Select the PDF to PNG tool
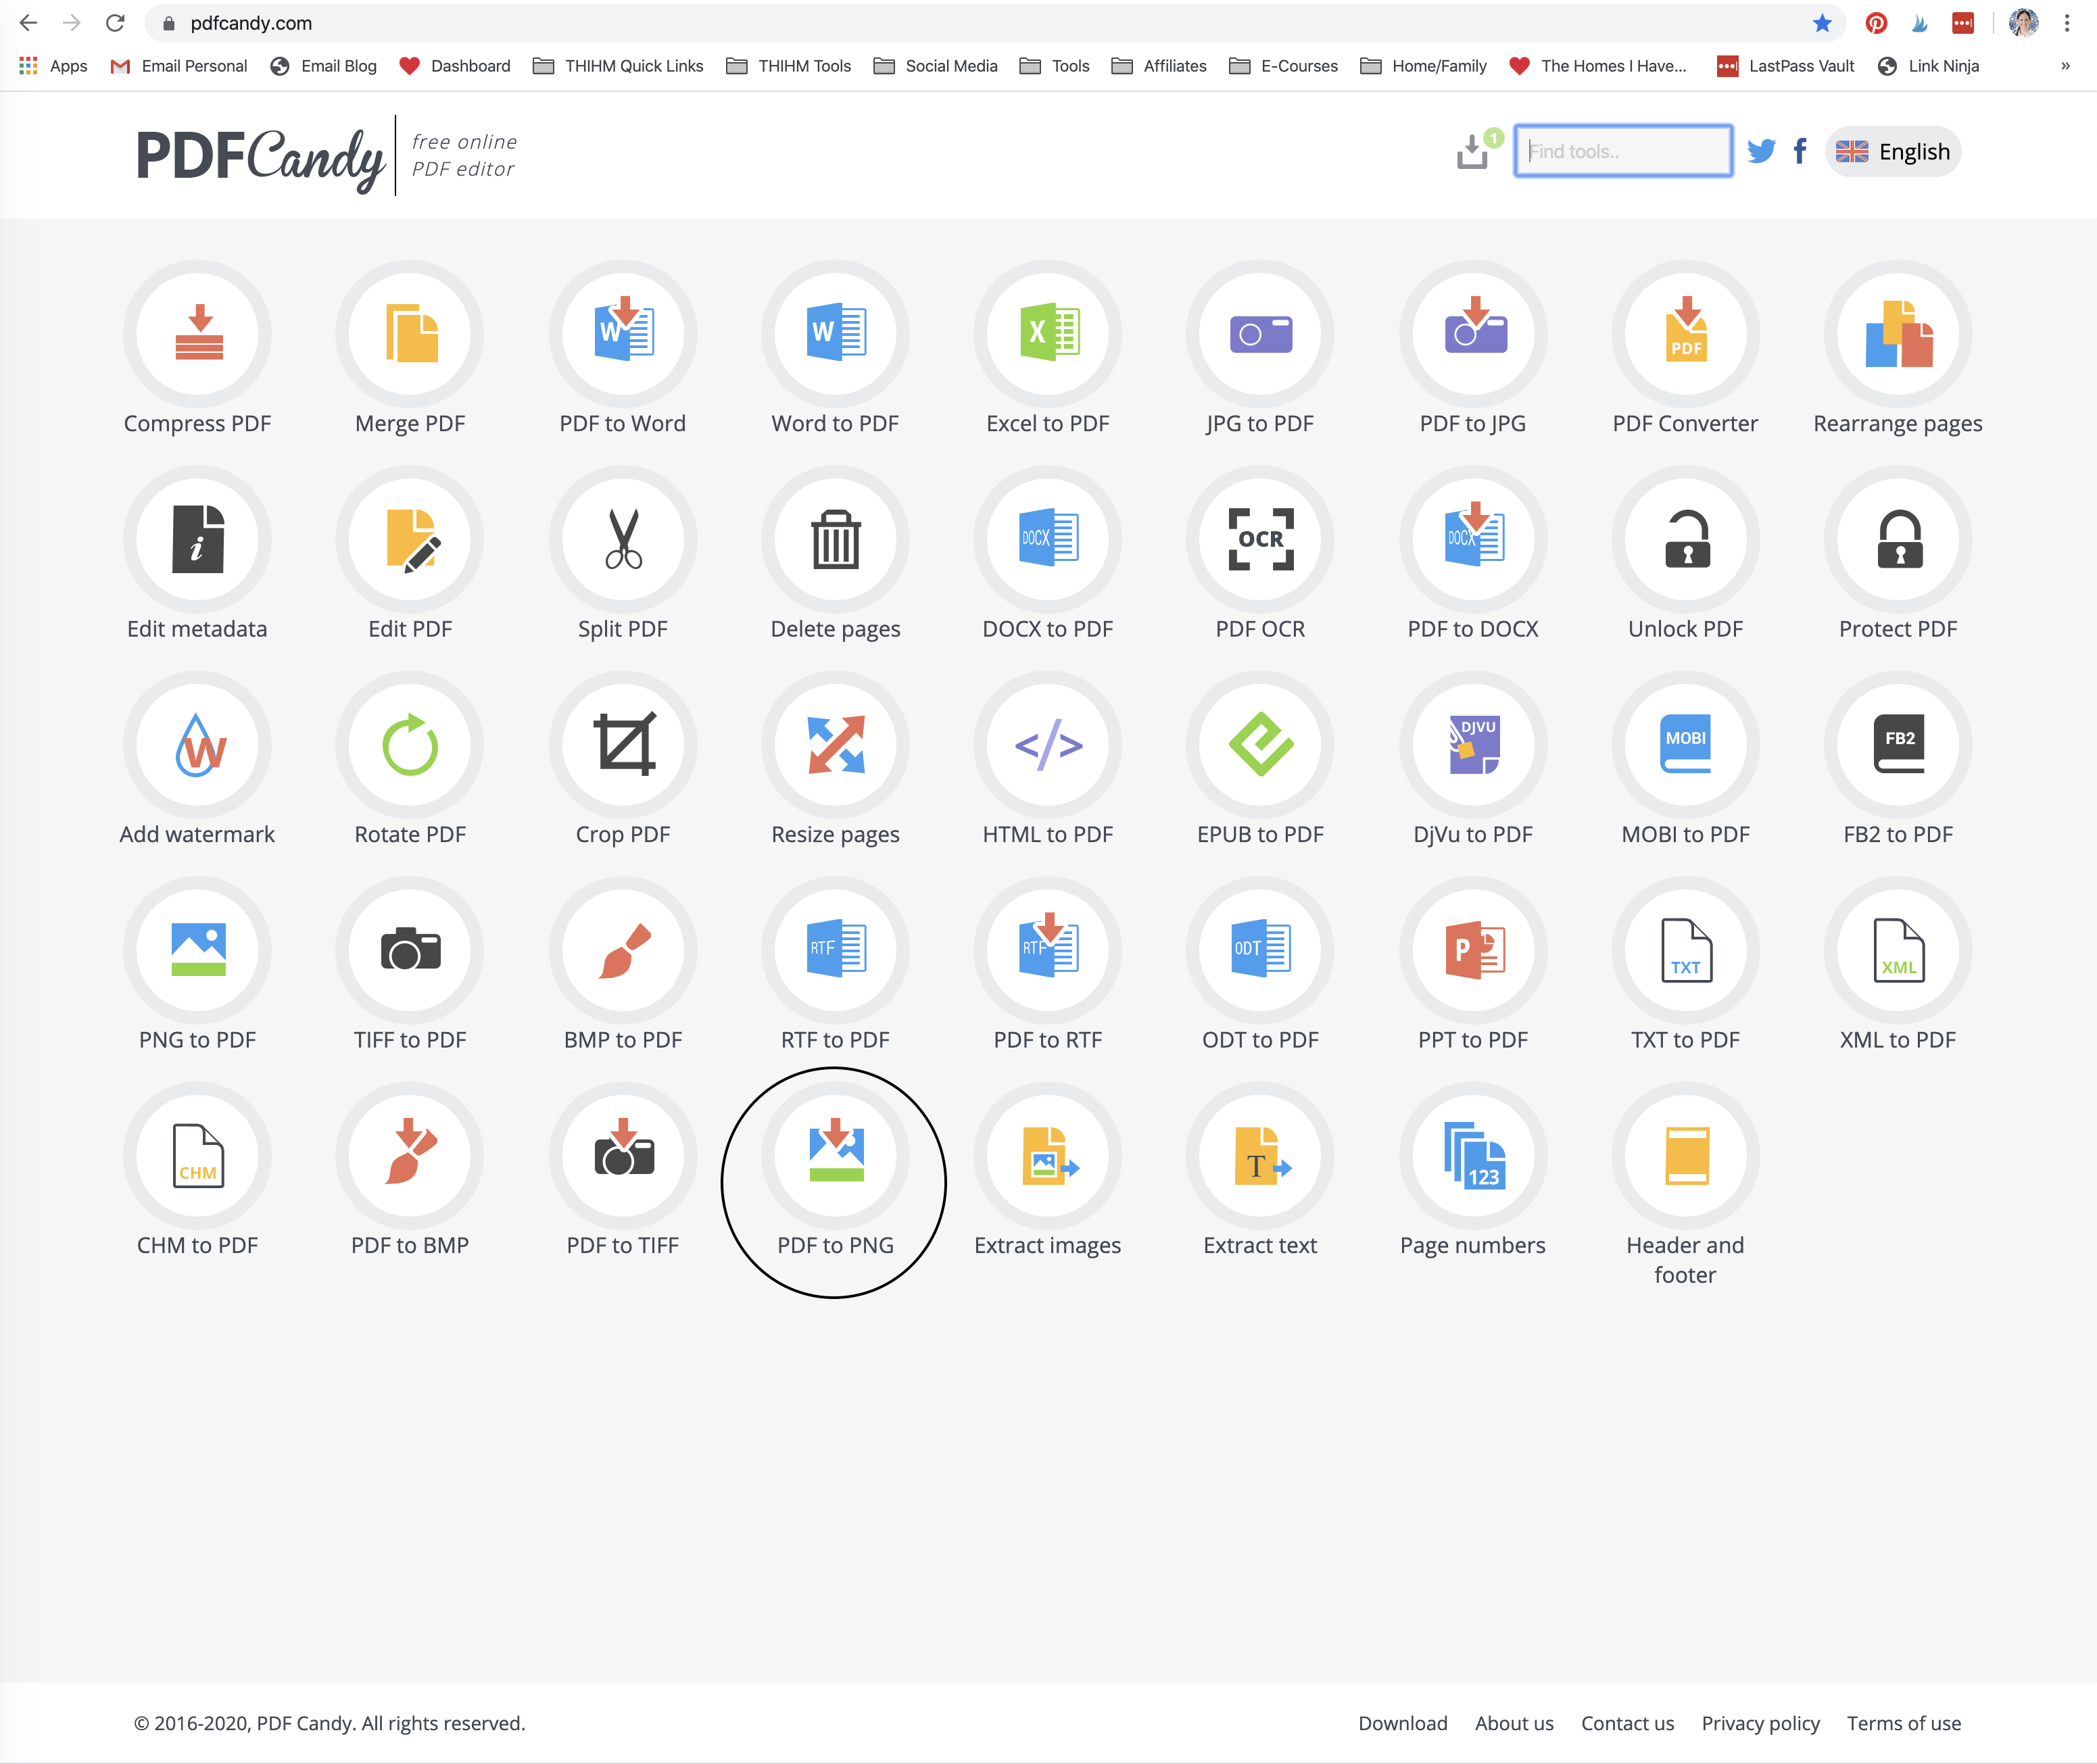2097x1764 pixels. [x=835, y=1156]
